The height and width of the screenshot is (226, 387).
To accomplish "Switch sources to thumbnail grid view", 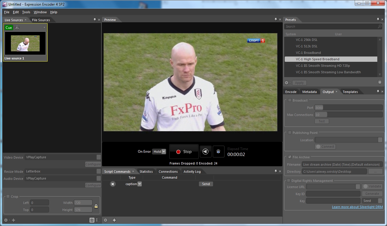I will pos(92,220).
